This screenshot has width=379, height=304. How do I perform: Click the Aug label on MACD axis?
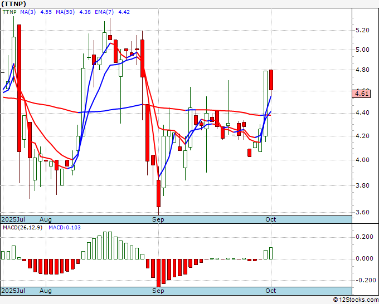46,291
